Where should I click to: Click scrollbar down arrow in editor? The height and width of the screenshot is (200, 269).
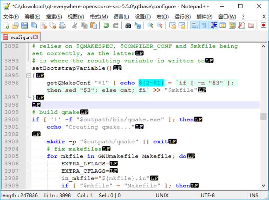click(x=263, y=185)
